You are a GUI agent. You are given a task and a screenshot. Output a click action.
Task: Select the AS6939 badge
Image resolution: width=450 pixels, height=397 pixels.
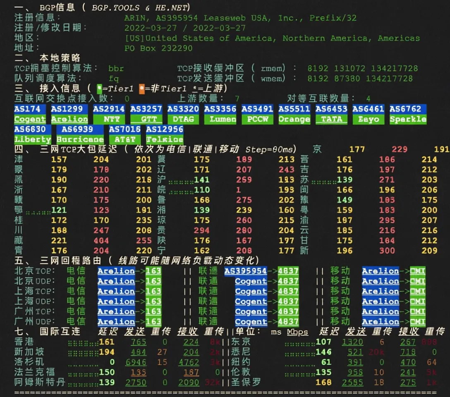click(80, 129)
